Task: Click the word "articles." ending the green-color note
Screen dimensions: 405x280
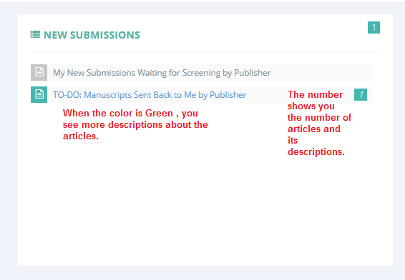Action: click(x=81, y=136)
